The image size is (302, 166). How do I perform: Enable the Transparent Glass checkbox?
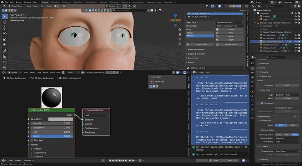276,108
